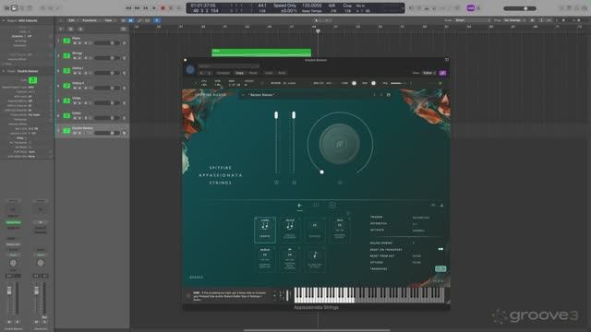This screenshot has width=591, height=332.
Task: Hit the red Record button in the transport
Action: pos(163,8)
